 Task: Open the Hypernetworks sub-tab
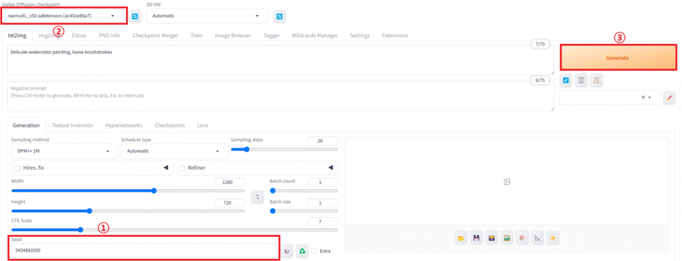(x=123, y=125)
